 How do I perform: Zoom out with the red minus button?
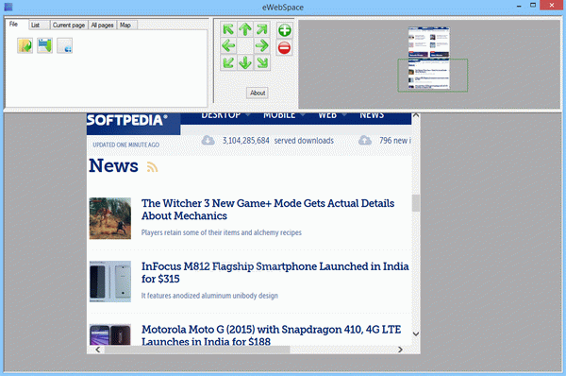point(285,48)
